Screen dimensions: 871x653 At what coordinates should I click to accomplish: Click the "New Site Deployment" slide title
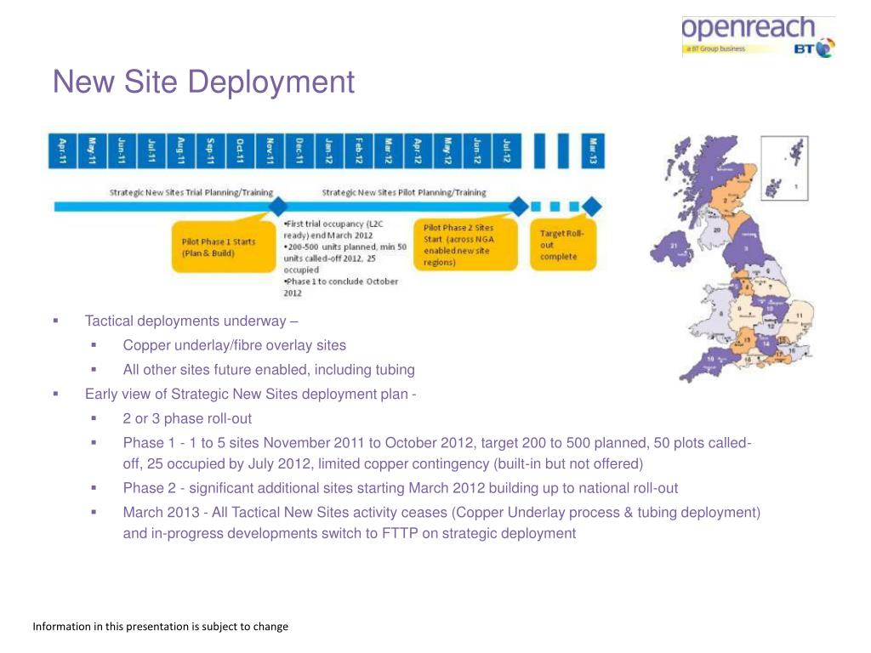[x=203, y=82]
